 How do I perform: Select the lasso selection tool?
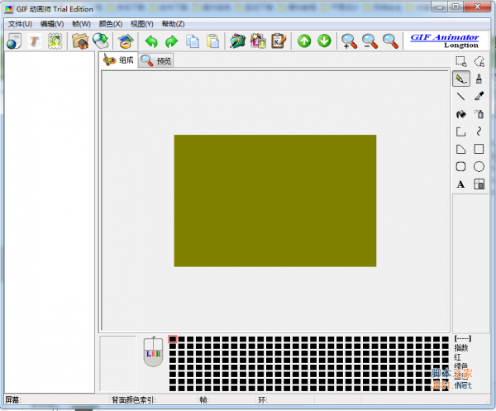tap(479, 61)
